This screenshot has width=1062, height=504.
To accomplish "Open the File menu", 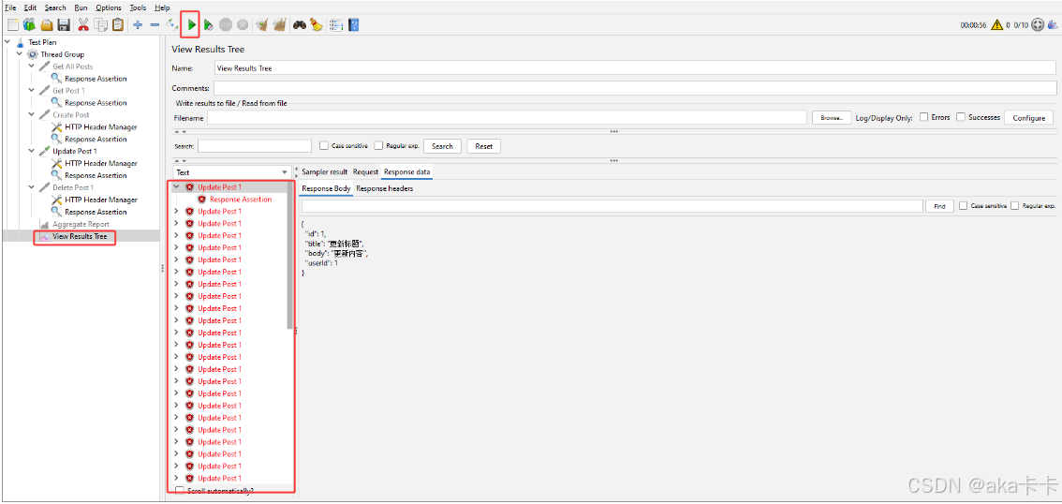I will click(x=10, y=7).
